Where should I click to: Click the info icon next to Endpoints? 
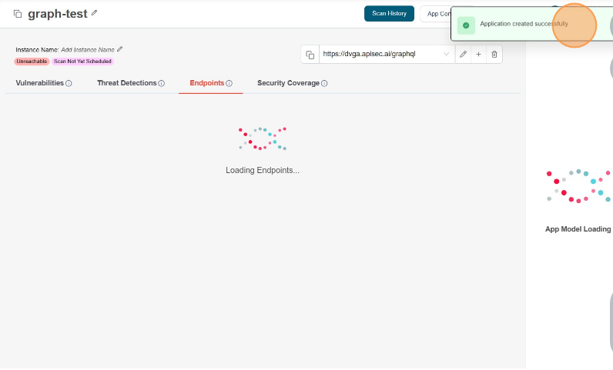tap(229, 83)
